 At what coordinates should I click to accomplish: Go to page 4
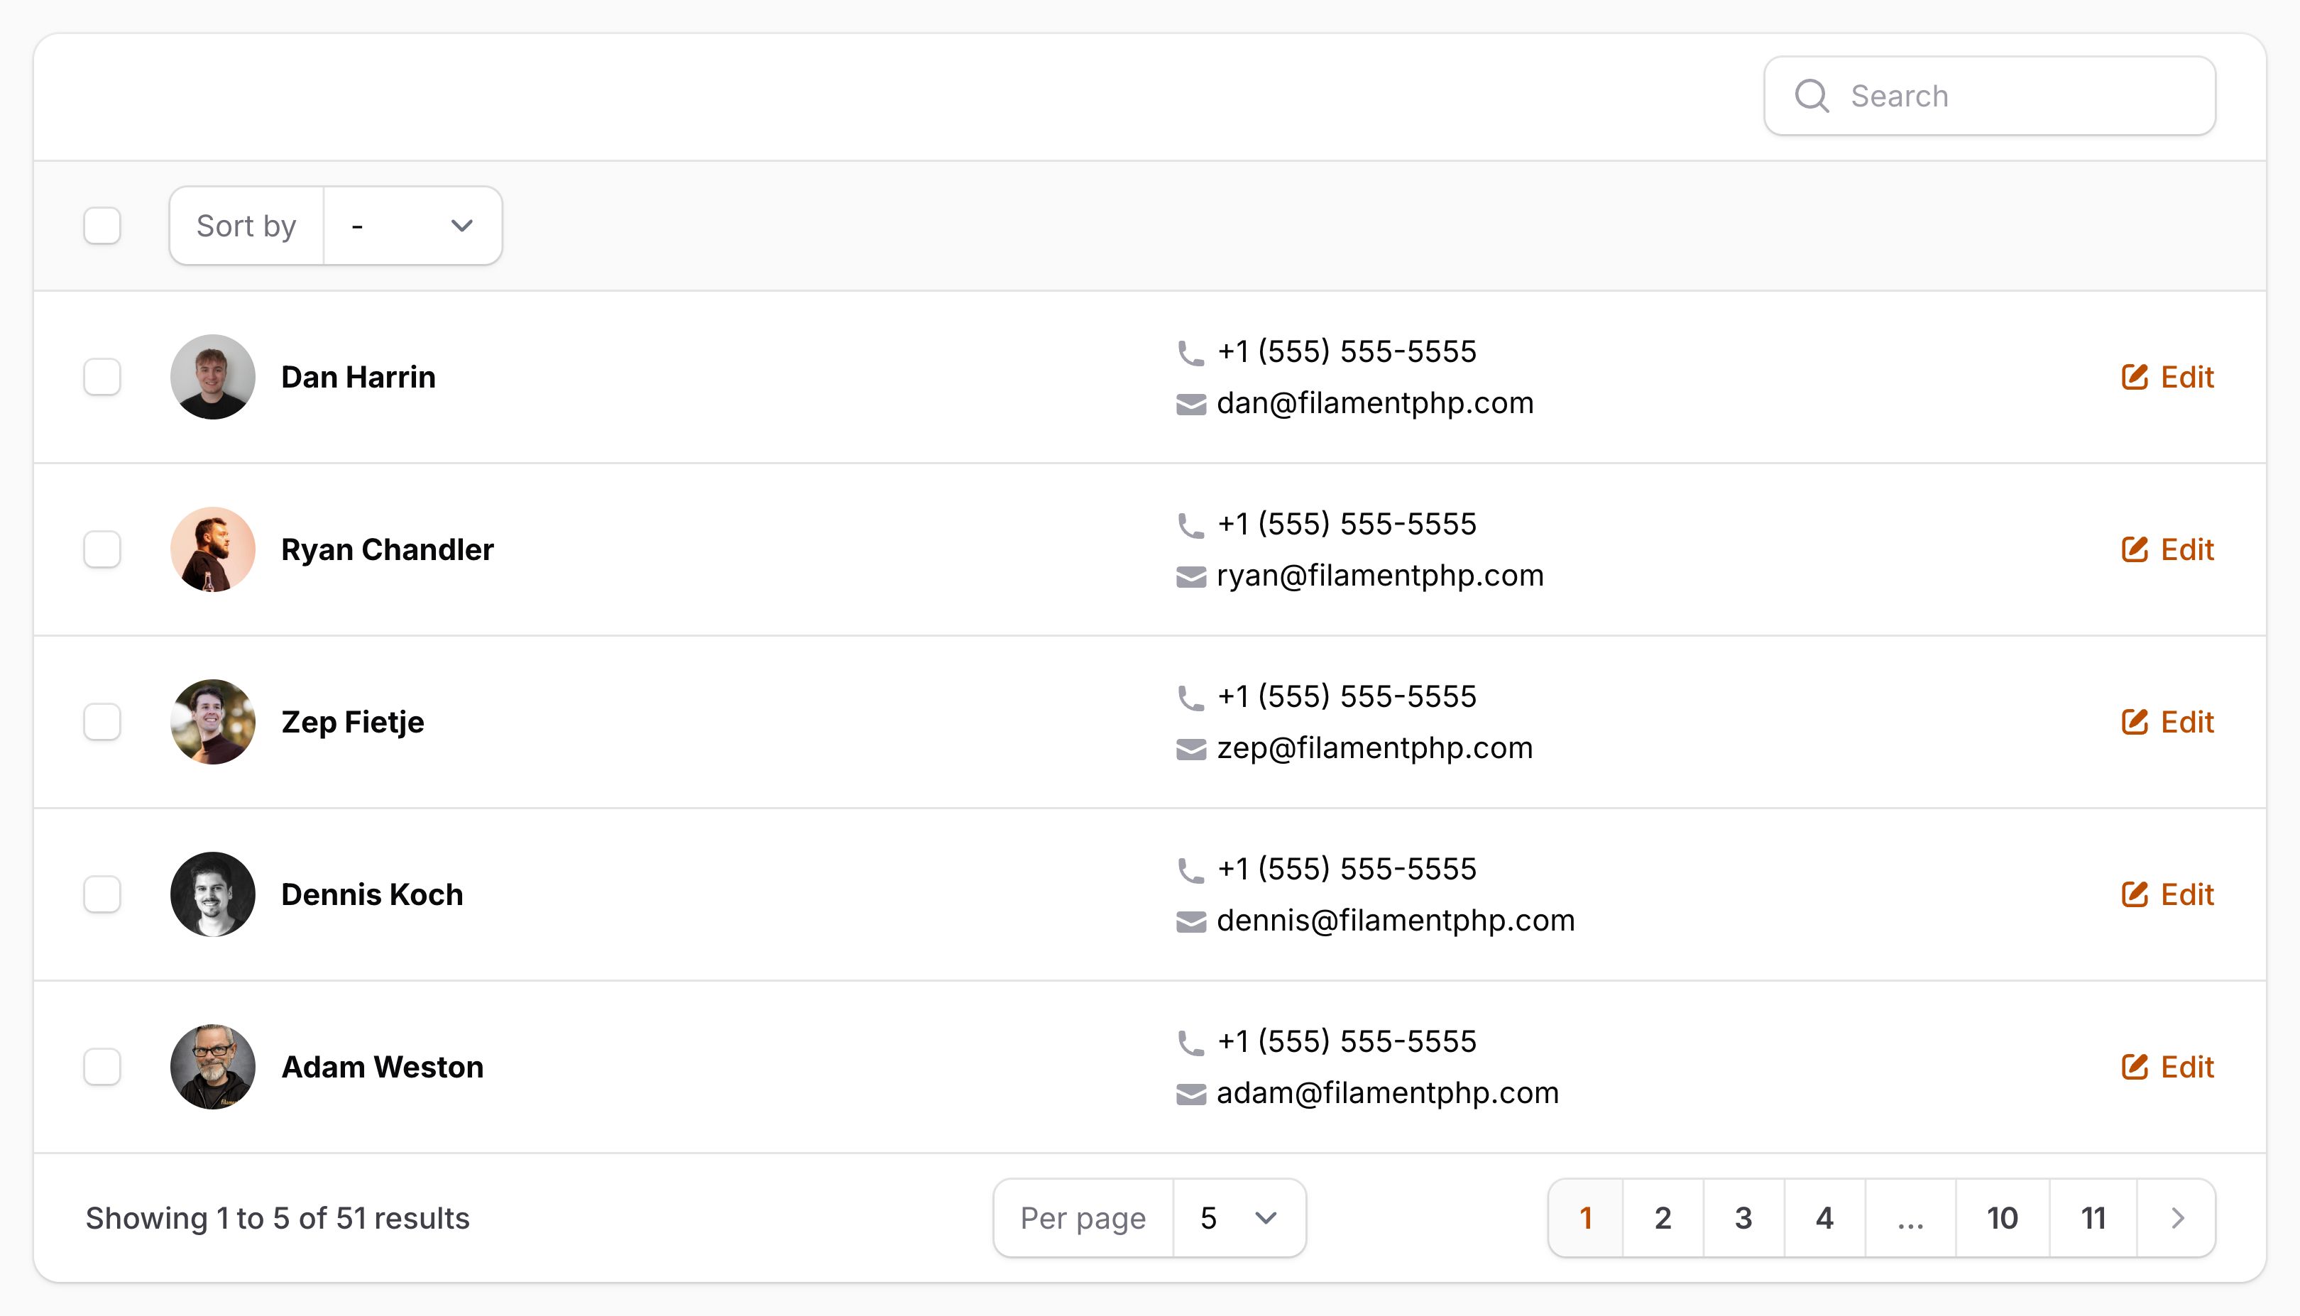pos(1824,1218)
